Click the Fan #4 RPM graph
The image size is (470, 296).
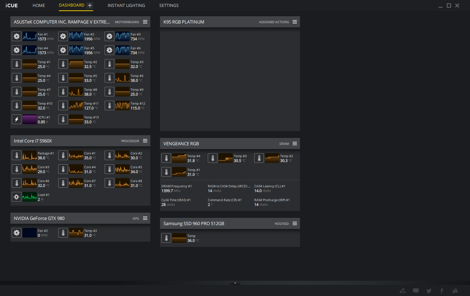point(29,50)
